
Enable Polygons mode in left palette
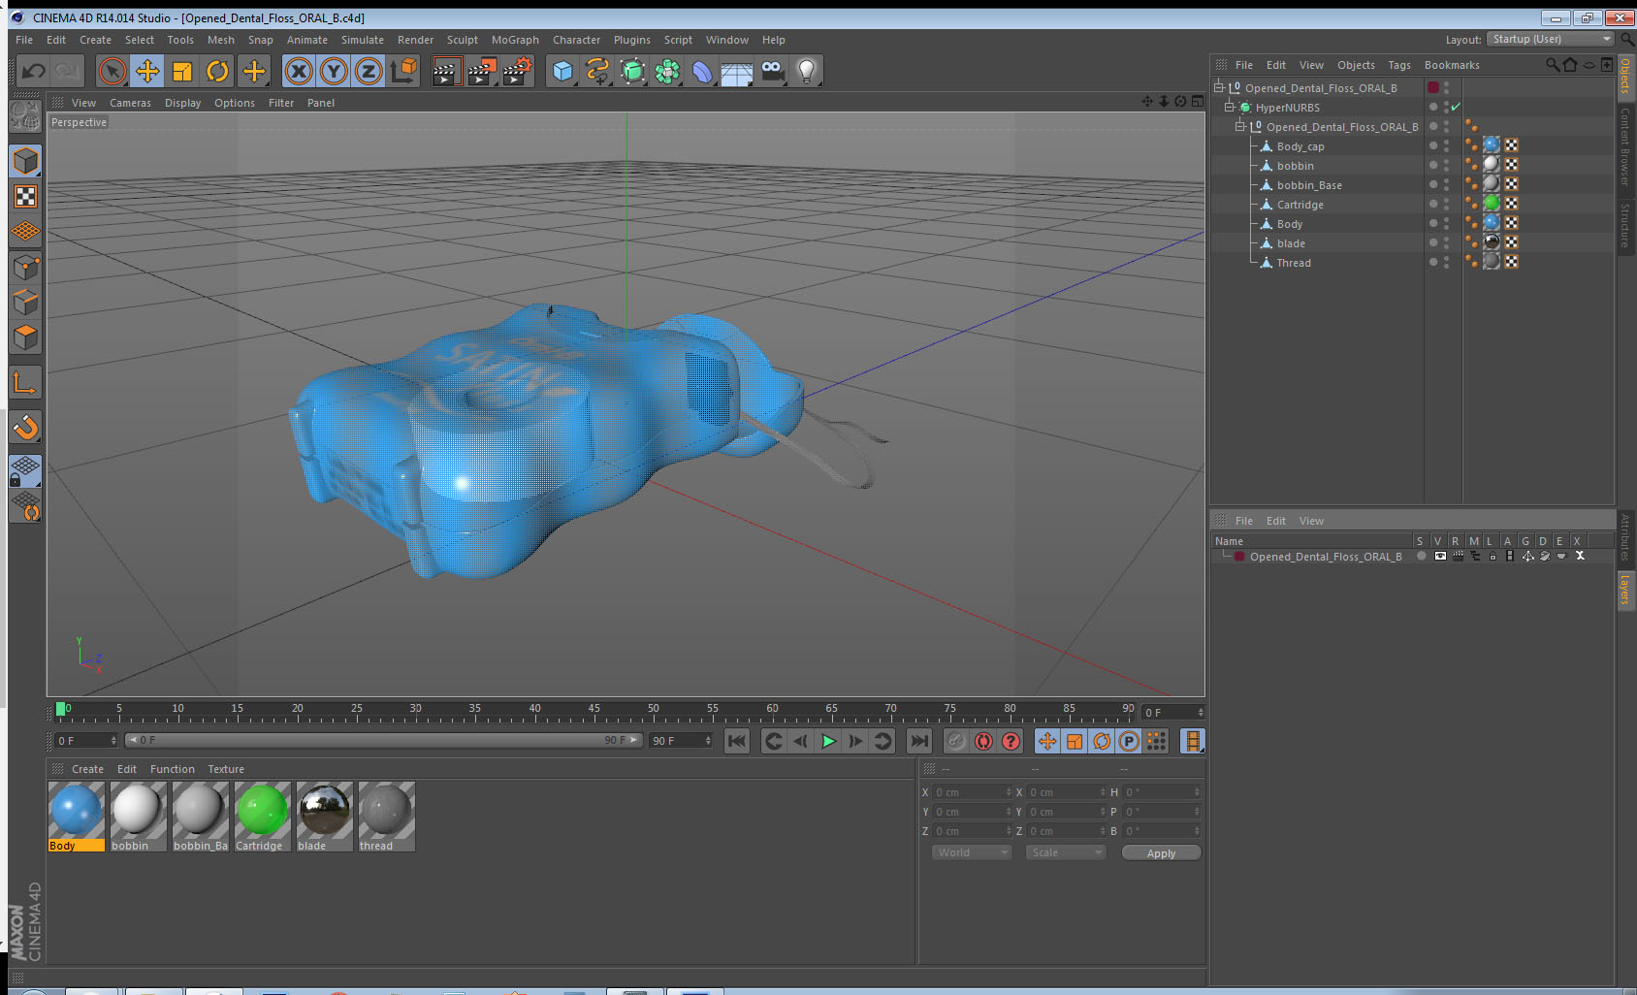point(26,337)
